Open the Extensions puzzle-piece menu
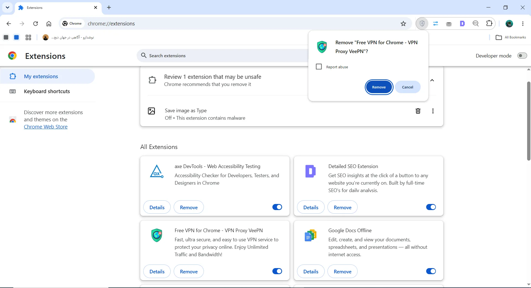 point(489,23)
